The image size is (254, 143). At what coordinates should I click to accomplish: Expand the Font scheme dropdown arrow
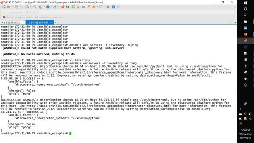tap(58, 7)
